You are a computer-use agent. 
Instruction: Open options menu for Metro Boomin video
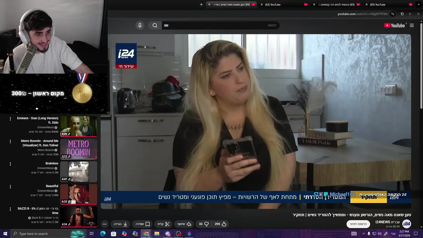10,141
